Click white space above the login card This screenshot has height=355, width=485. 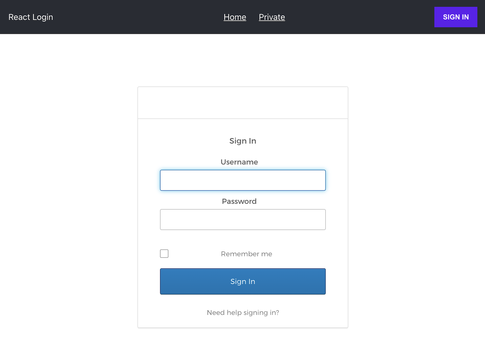tap(242, 61)
